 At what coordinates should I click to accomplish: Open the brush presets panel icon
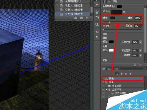[x=97, y=12]
